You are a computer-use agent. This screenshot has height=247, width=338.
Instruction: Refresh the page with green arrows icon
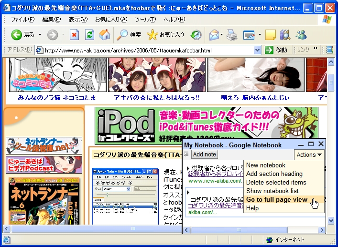coord(89,35)
